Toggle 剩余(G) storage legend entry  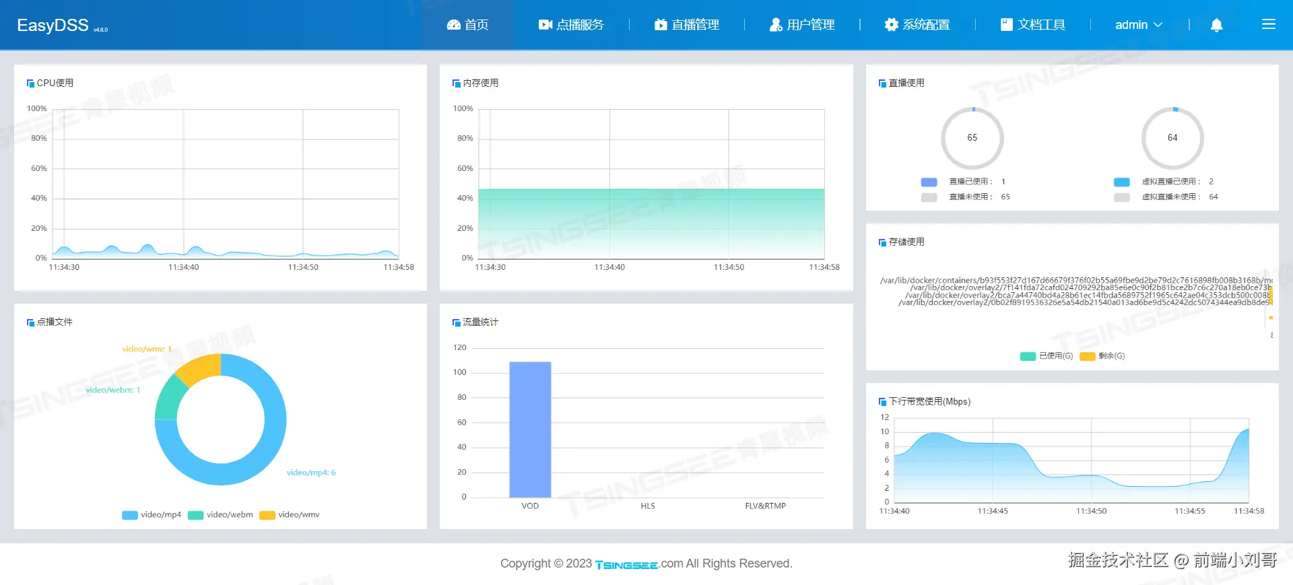[x=1102, y=356]
